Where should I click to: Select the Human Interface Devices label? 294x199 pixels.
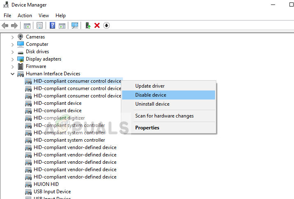53,74
